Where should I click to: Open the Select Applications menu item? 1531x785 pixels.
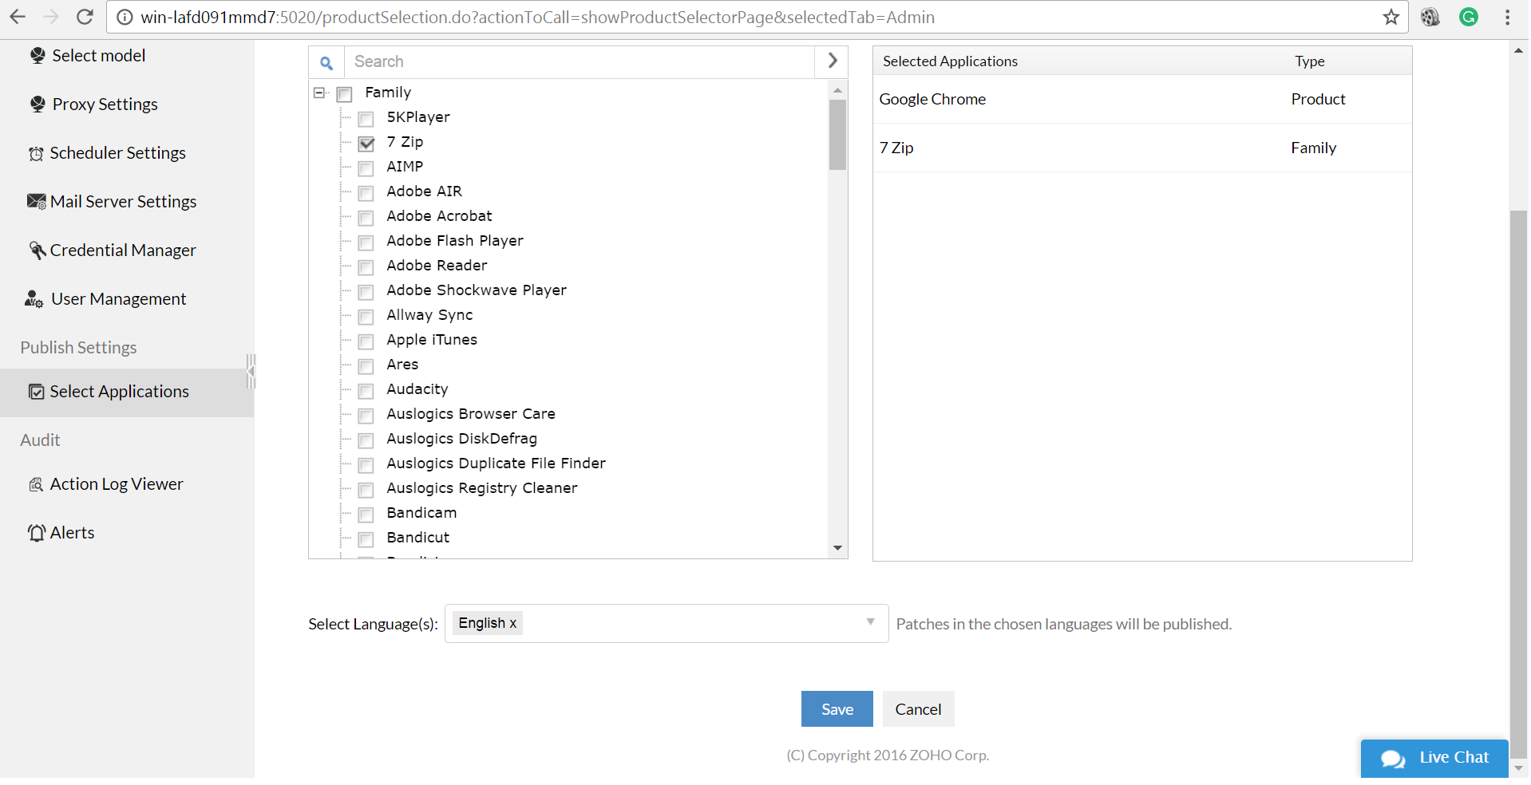pos(119,391)
